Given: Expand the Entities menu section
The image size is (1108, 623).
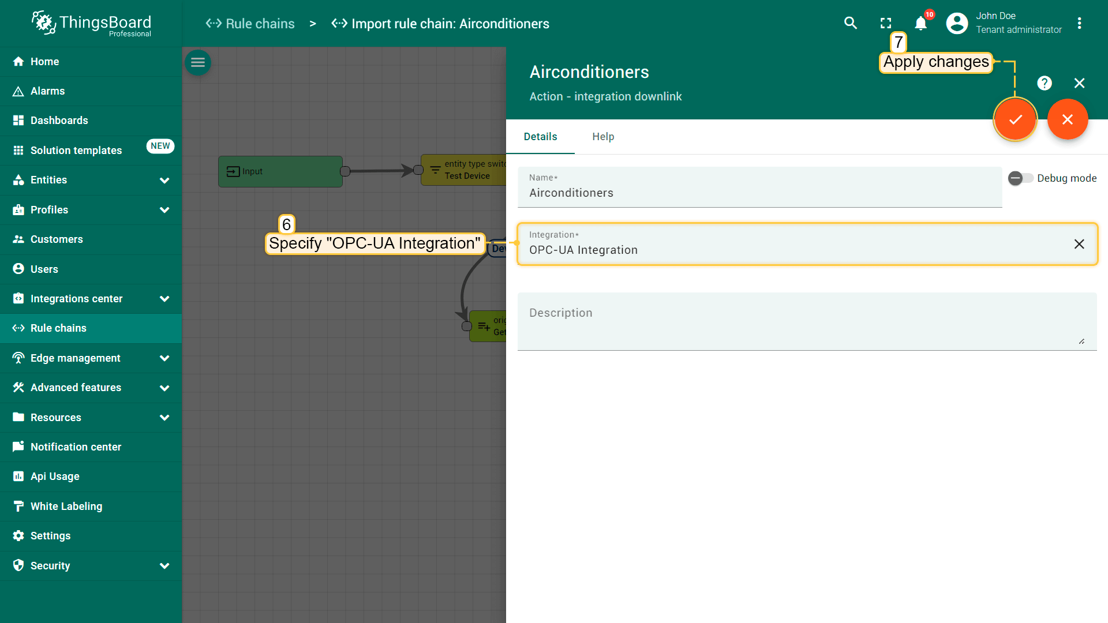Looking at the screenshot, I should coord(164,180).
